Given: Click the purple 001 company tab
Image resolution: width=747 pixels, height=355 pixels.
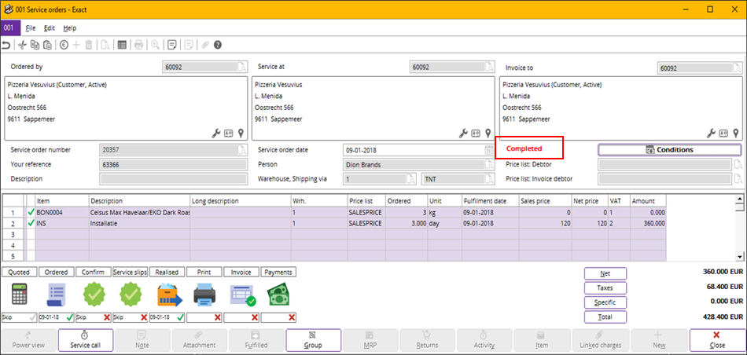Looking at the screenshot, I should (x=9, y=27).
